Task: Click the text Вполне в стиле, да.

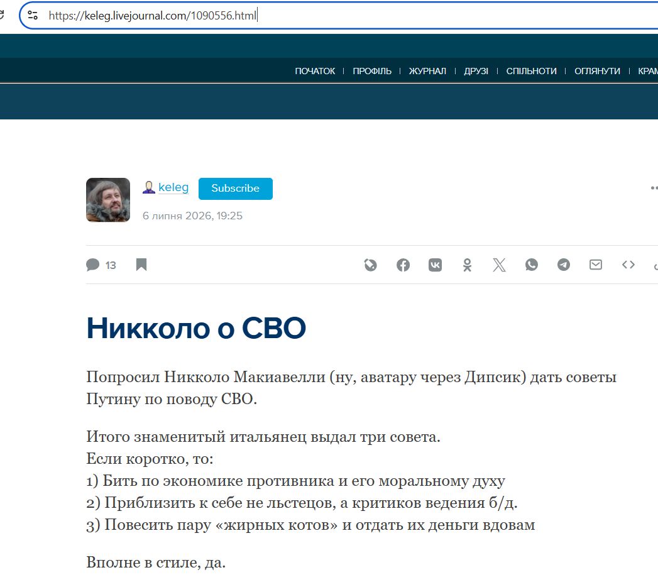Action: [156, 562]
